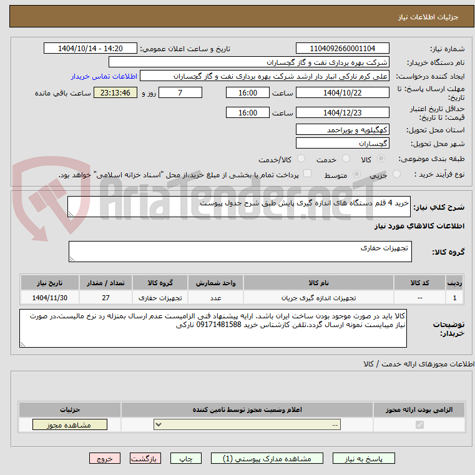Click the validity hour field 16:00 beside 1404/12/23

click(x=248, y=113)
